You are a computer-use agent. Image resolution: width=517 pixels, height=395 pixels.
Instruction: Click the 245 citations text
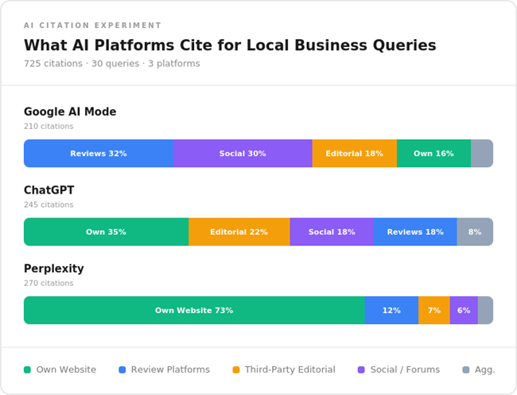click(x=49, y=205)
